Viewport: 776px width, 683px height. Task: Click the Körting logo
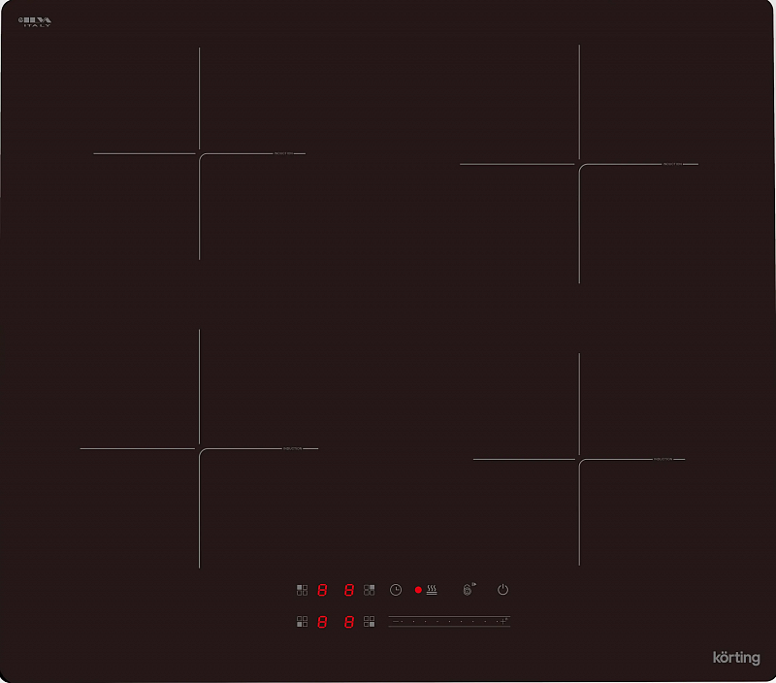click(738, 657)
